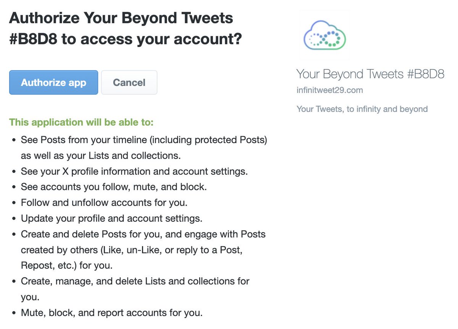458x329 pixels.
Task: Click the 'Create and delete Posts' permission
Action: [144, 250]
